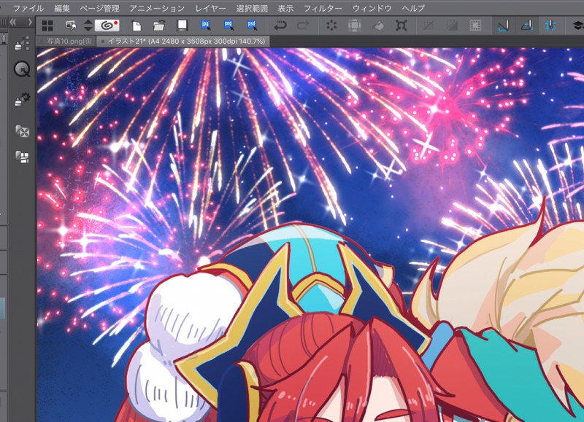Toggle snap to ruler
The height and width of the screenshot is (422, 584).
(x=503, y=26)
